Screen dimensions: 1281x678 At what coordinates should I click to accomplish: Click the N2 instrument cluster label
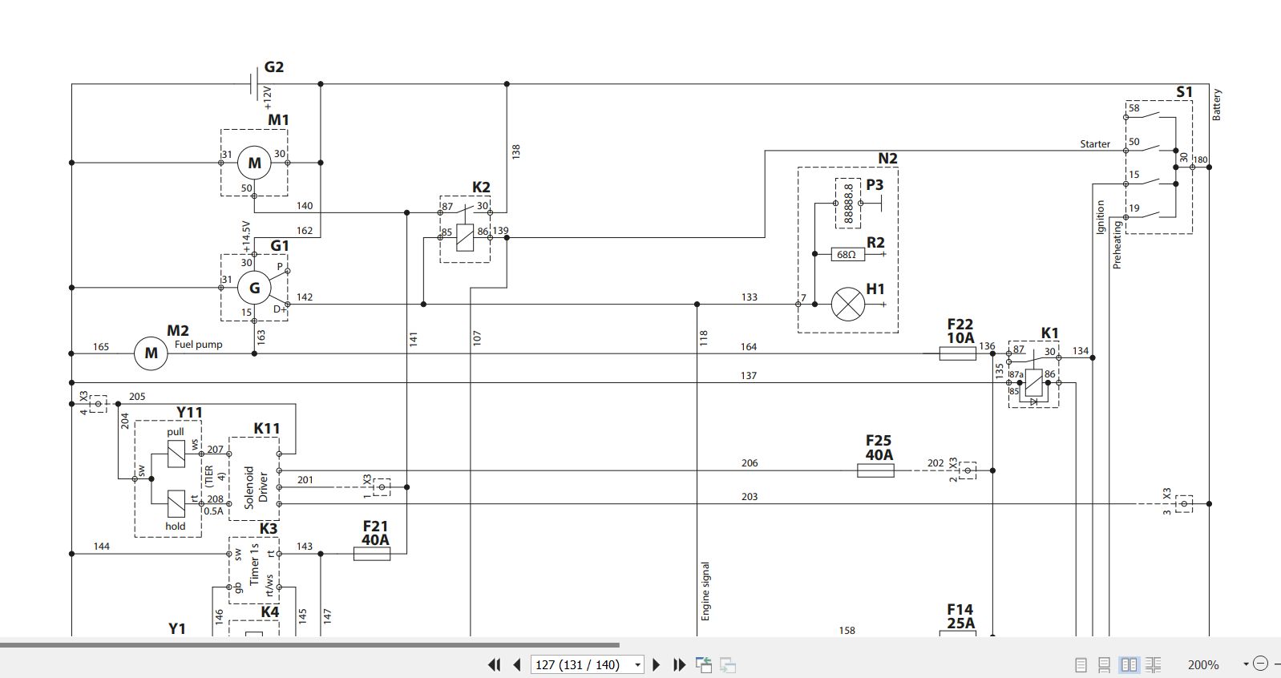(887, 159)
